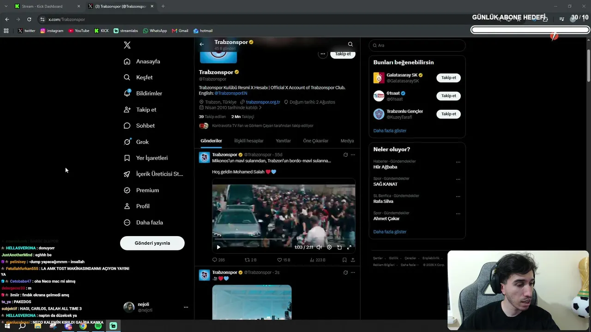Open thumbnail of the 2s post
The height and width of the screenshot is (332, 591).
pos(252,302)
